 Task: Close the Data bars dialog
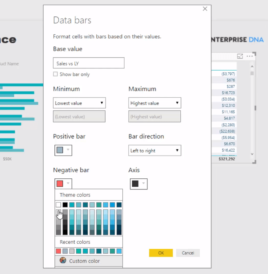pos(205,9)
